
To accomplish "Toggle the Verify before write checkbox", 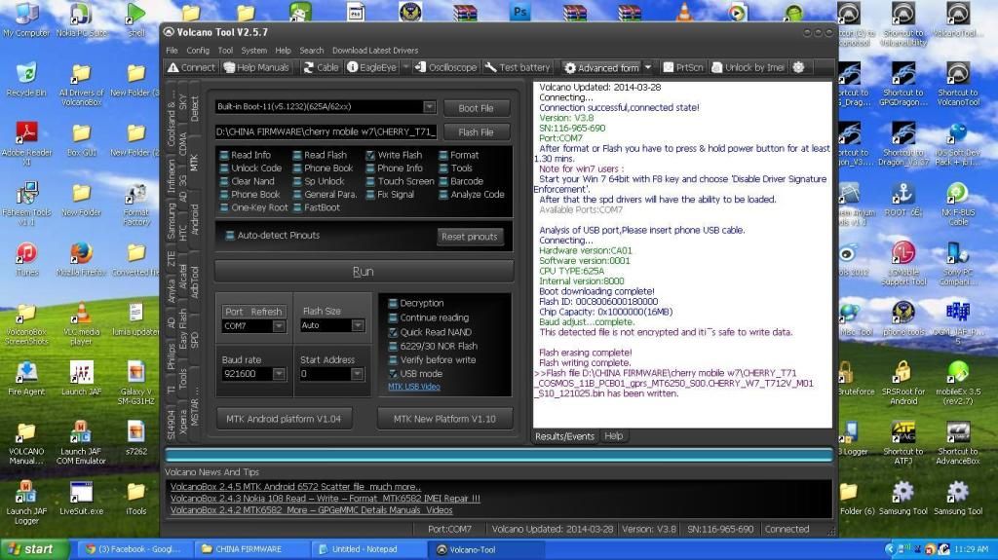I will tap(393, 359).
